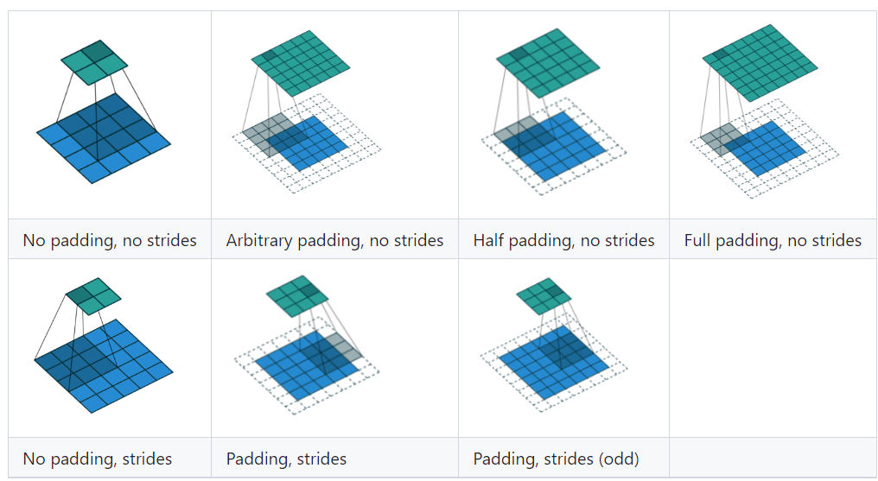
Task: Click the green 2x2 output grid, top-left figure
Action: [95, 62]
